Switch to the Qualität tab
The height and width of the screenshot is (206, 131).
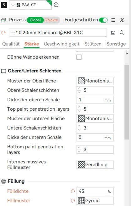coord(11,44)
